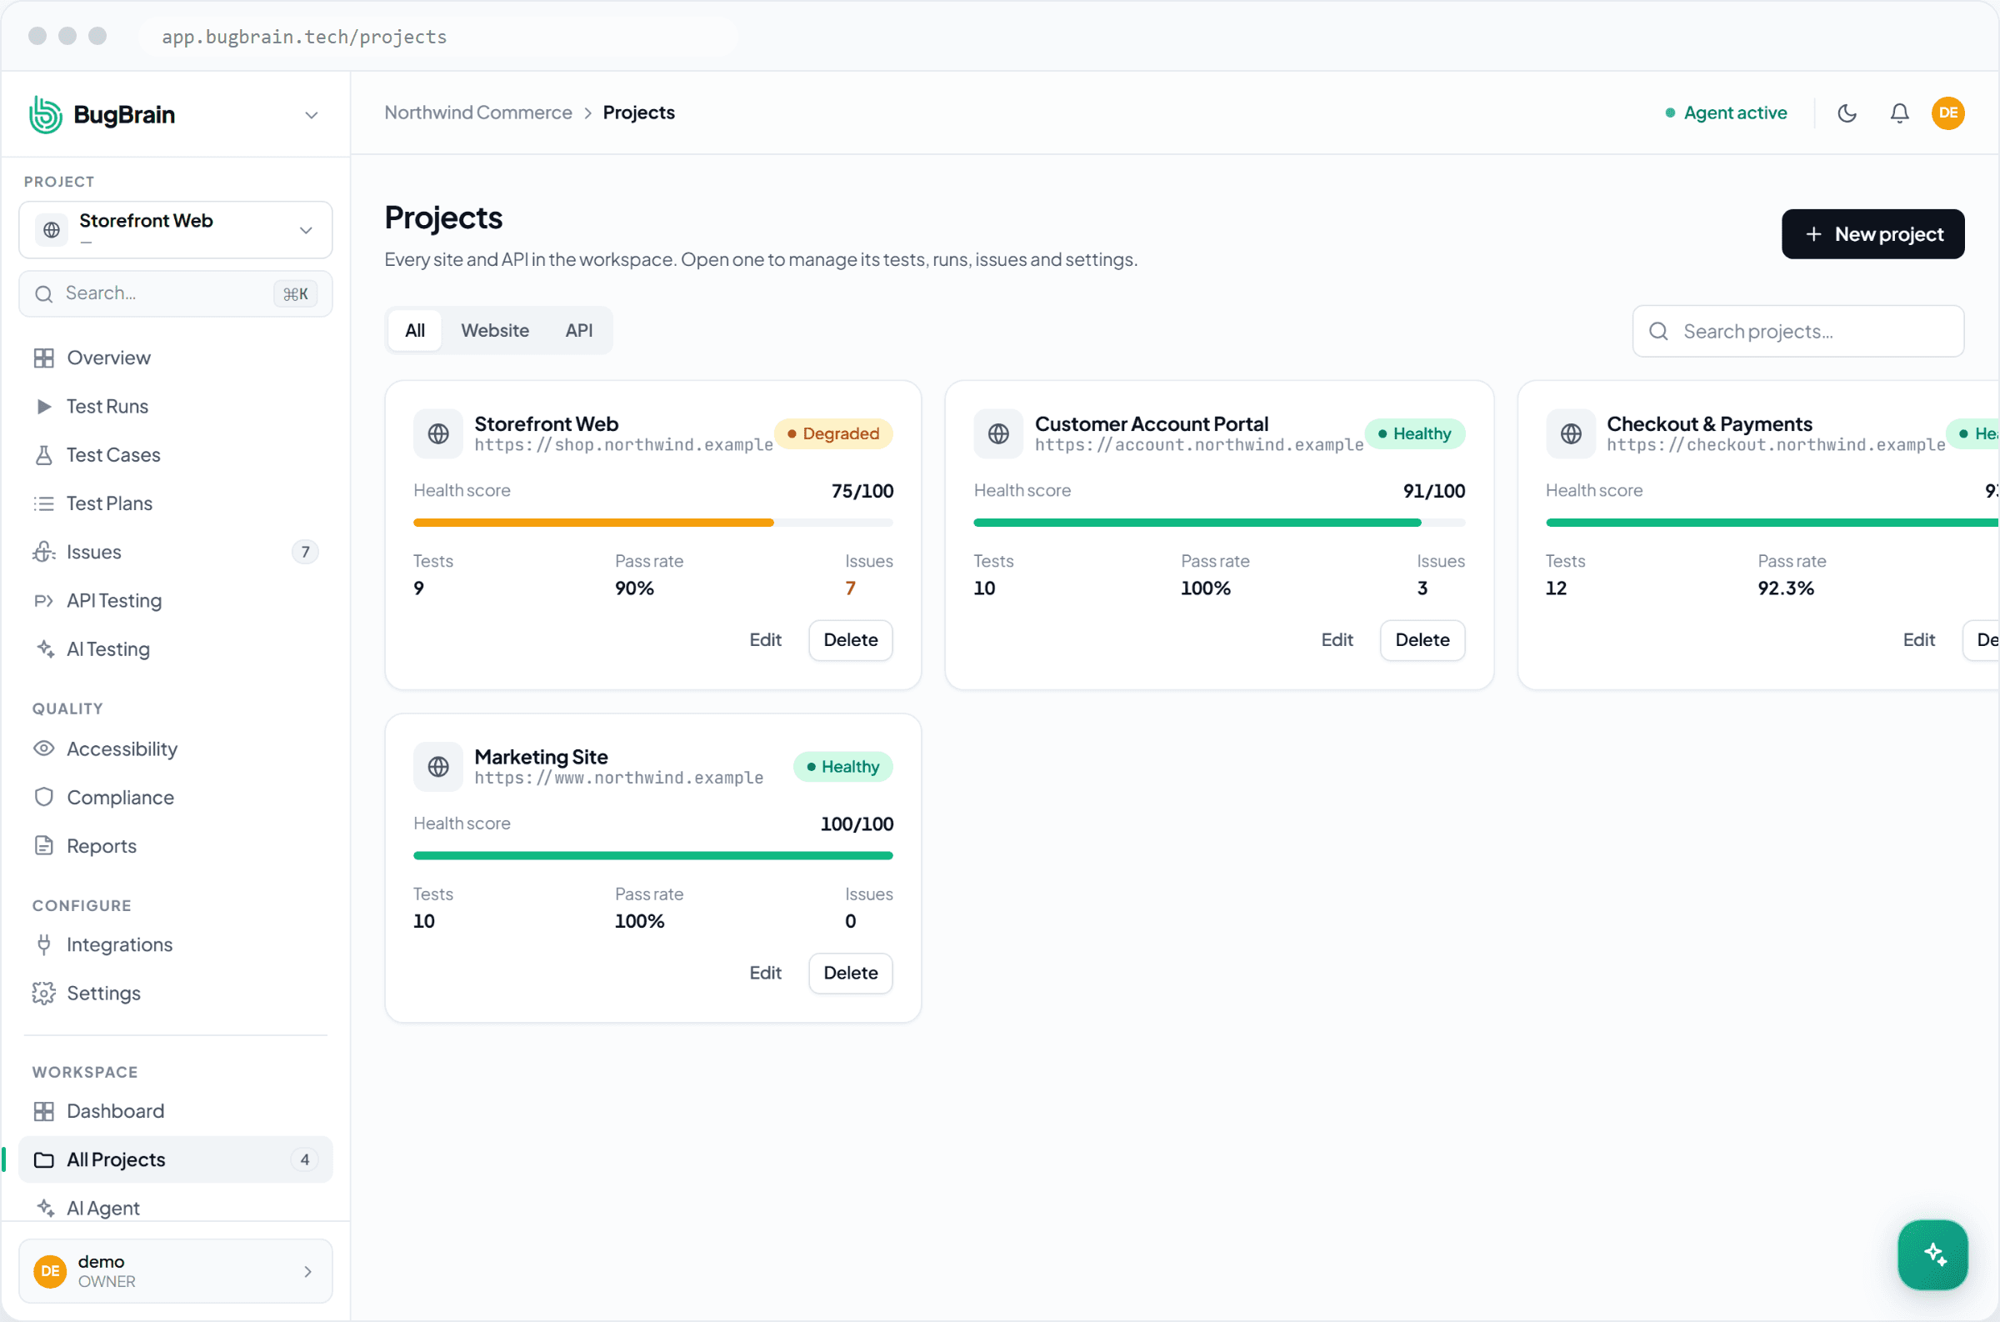
Task: Click the globe icon on Storefront Web card
Action: click(x=438, y=433)
